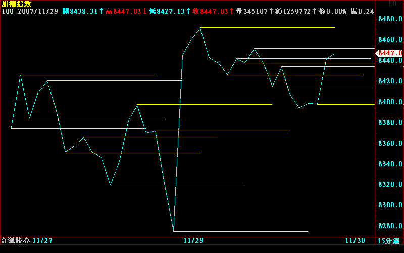
Task: Click the open value 開8438.31
Action: (80, 11)
